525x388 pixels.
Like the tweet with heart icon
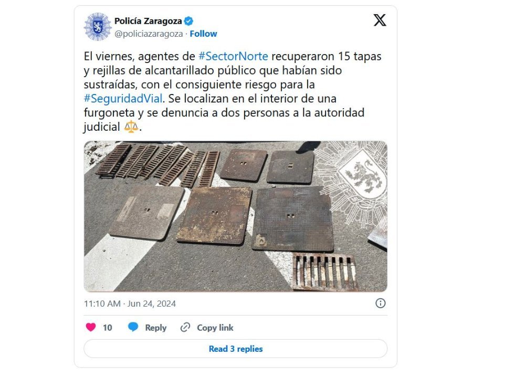pos(91,327)
